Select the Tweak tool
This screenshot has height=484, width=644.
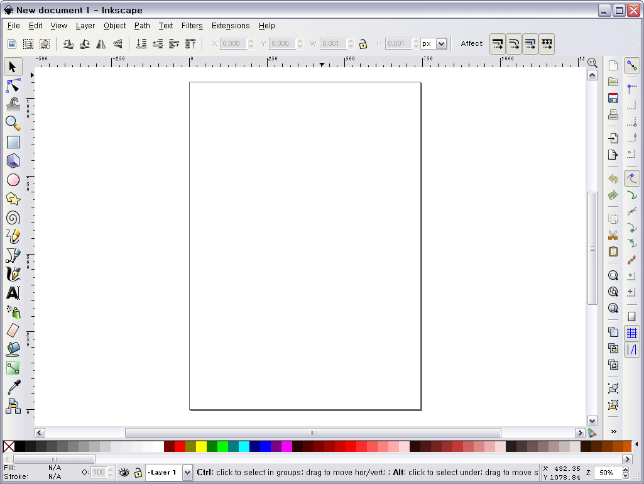(13, 104)
